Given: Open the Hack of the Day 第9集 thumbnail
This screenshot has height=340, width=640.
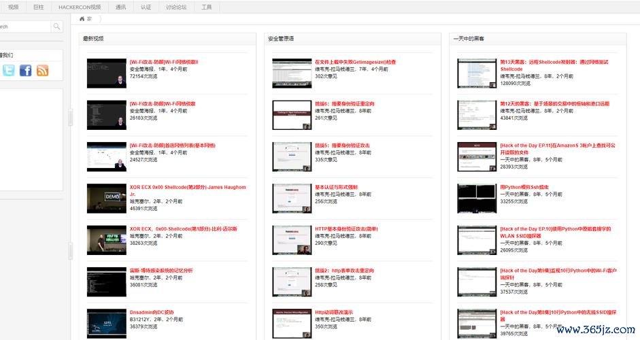Looking at the screenshot, I should (x=477, y=282).
